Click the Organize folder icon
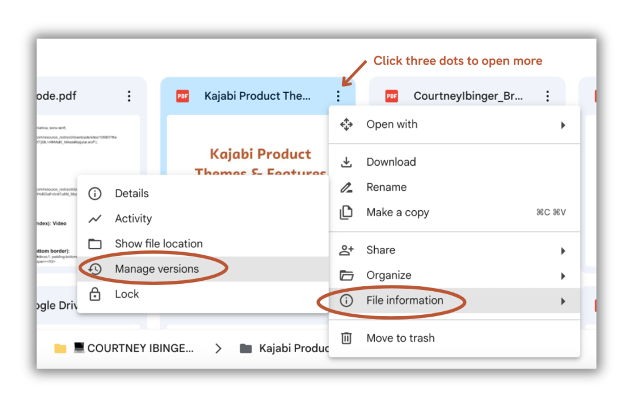Viewport: 624px width, 416px height. click(347, 275)
